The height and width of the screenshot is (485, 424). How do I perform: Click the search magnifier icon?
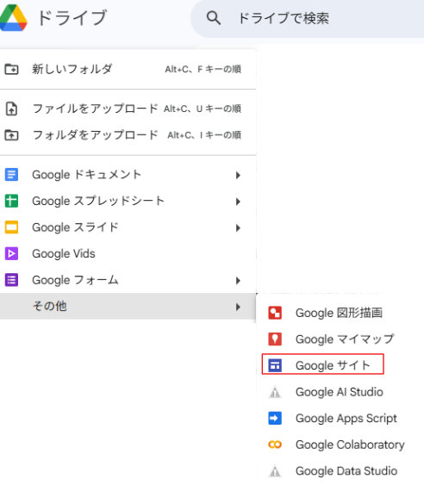(214, 18)
